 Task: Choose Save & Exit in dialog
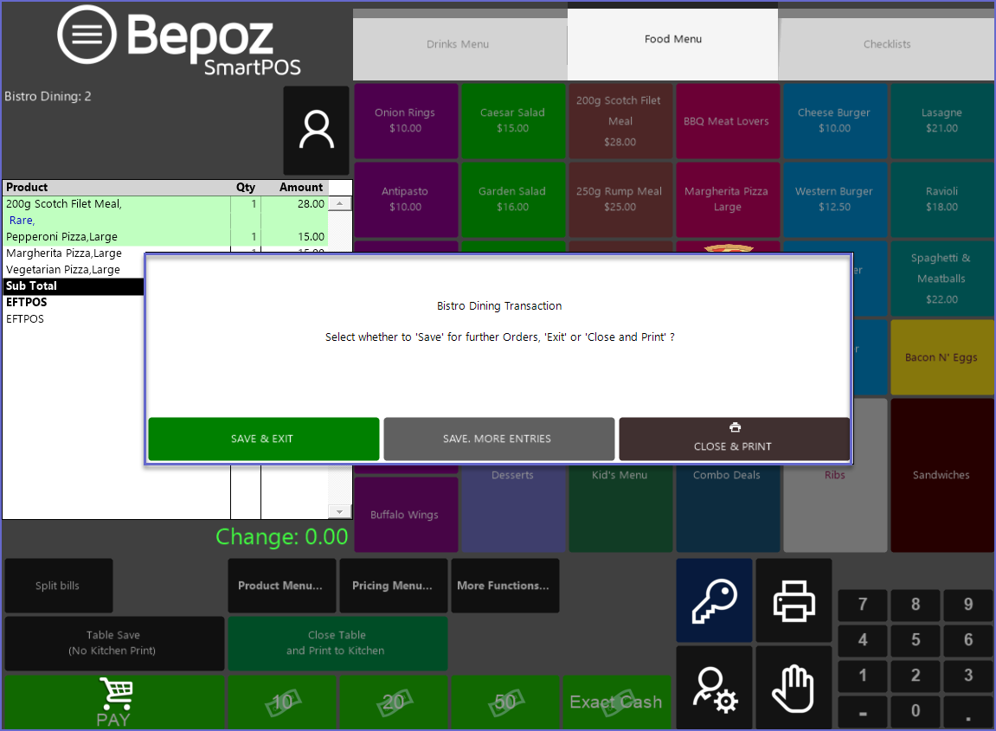(x=263, y=439)
